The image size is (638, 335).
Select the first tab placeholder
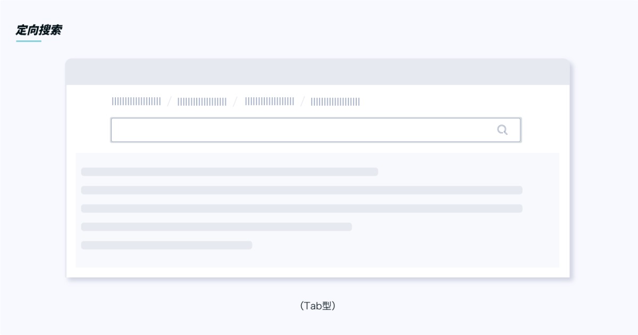pos(136,101)
